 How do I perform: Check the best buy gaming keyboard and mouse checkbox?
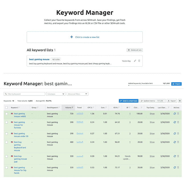coord(7,142)
